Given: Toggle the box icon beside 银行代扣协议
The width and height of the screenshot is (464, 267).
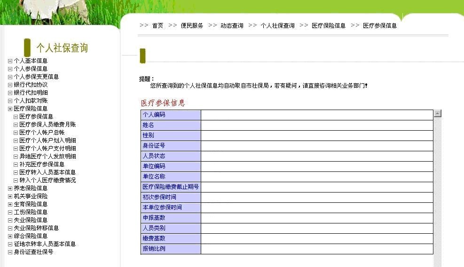Looking at the screenshot, I should 10,85.
